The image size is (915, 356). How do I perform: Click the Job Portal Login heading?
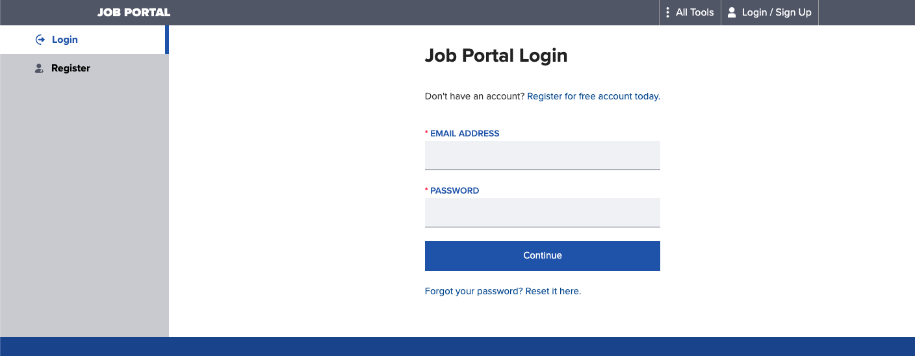[x=496, y=56]
